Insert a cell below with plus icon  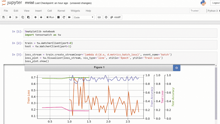[10, 17]
